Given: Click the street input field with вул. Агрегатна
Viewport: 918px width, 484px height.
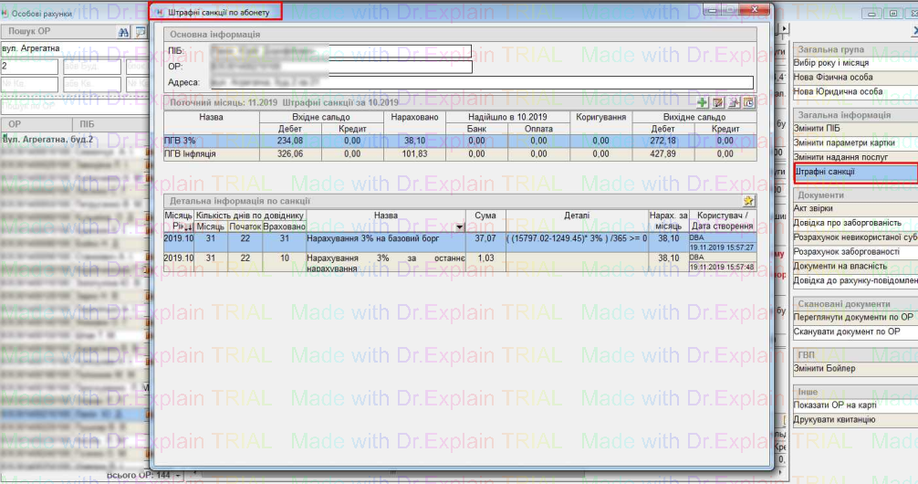Looking at the screenshot, I should coord(67,47).
